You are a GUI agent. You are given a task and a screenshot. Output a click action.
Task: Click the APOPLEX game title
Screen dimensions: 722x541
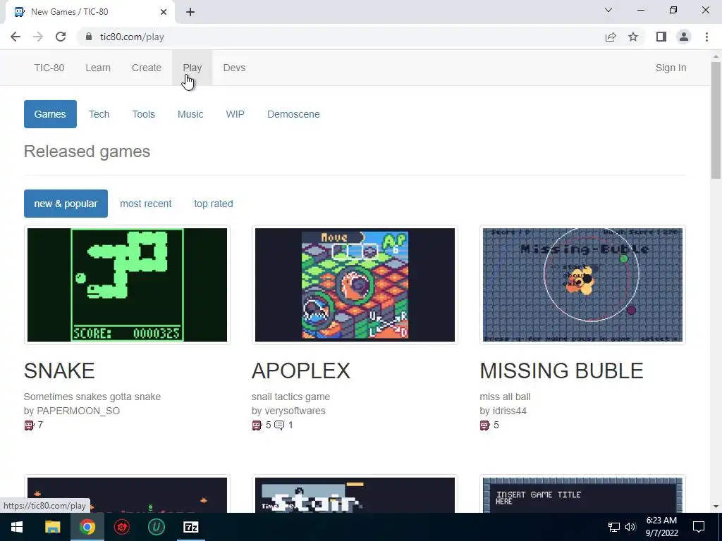[301, 371]
